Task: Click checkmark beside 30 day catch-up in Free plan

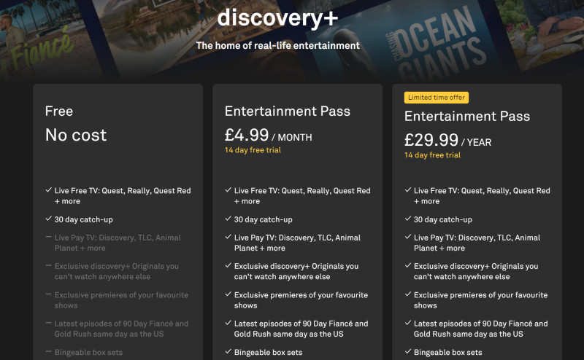Action: 48,219
